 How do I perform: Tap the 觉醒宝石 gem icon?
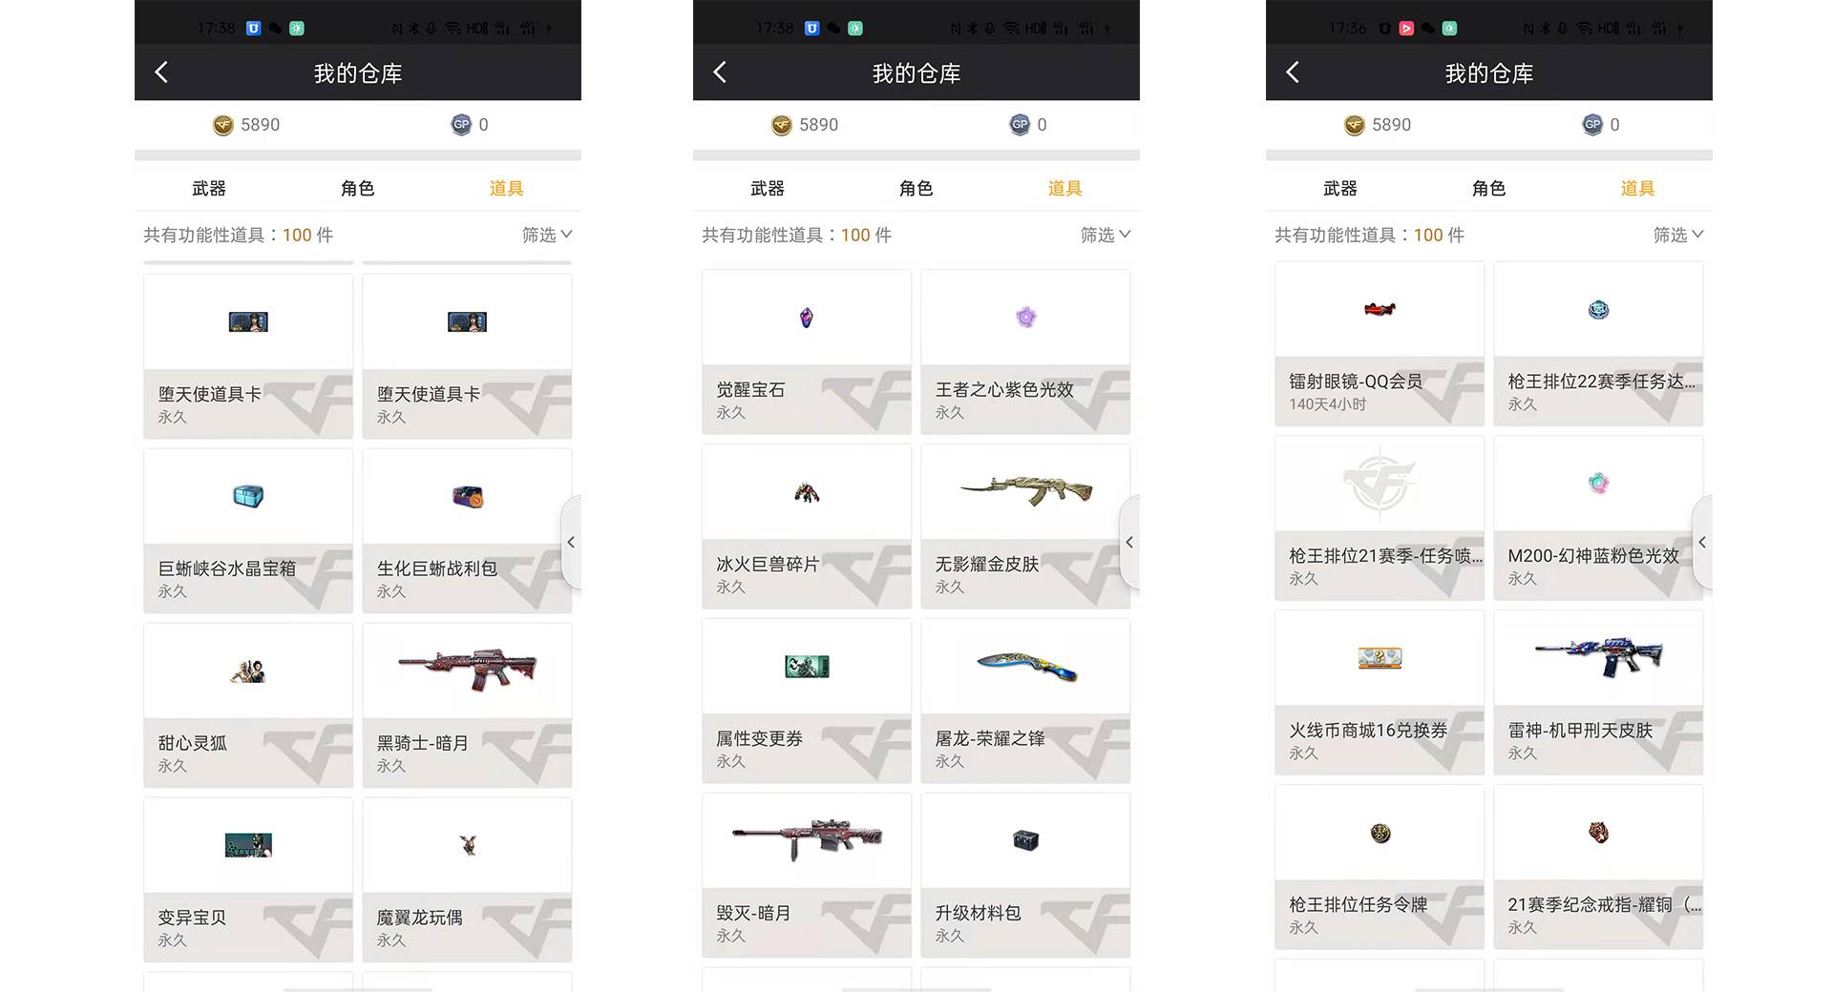[807, 318]
